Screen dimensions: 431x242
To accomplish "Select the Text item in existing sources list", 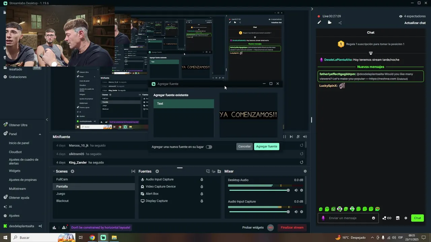I will point(184,104).
